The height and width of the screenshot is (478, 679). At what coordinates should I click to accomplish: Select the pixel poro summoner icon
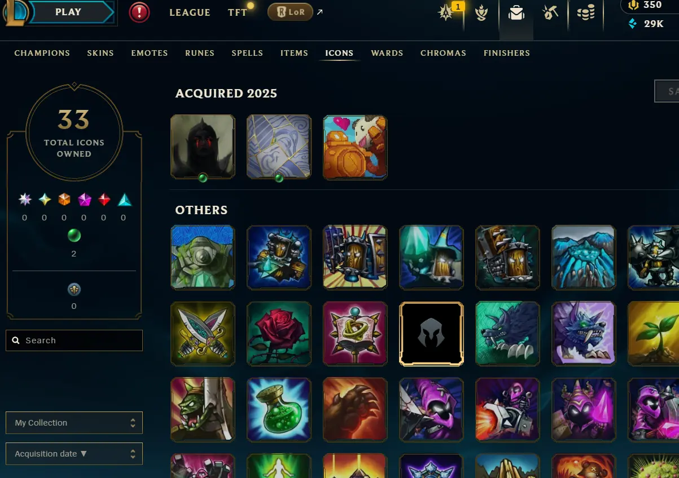tap(355, 147)
